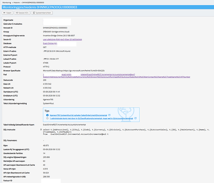
Task: Click the blue info icon in Tips
Action: pos(47,115)
